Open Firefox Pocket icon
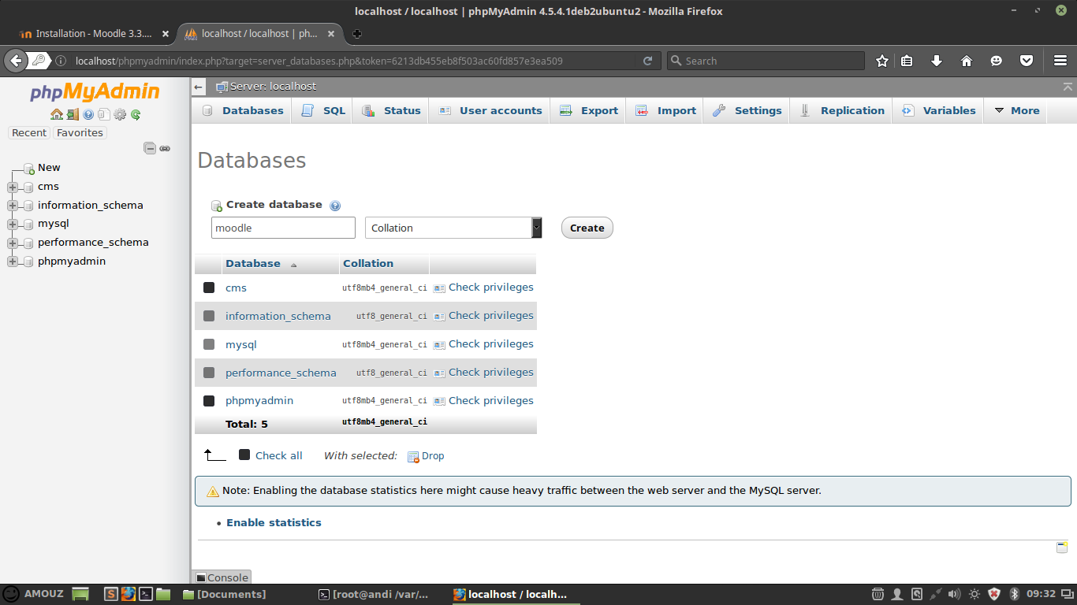 [1027, 61]
